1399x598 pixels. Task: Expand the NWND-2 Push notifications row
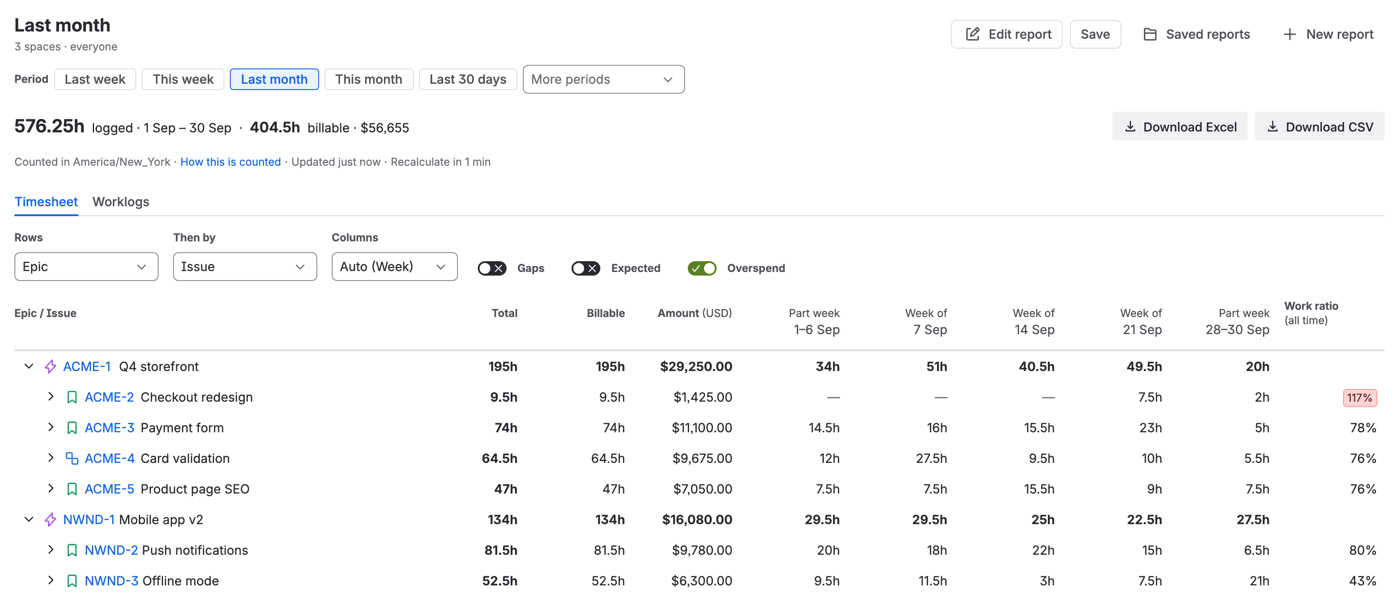pyautogui.click(x=51, y=550)
